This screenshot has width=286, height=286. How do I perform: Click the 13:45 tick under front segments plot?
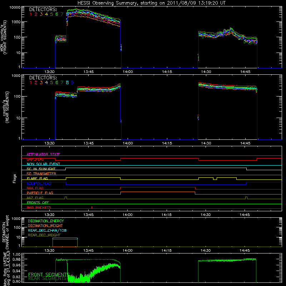[88, 72]
